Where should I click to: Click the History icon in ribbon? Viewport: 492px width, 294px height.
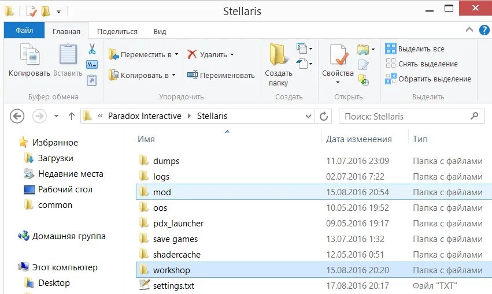tap(363, 80)
